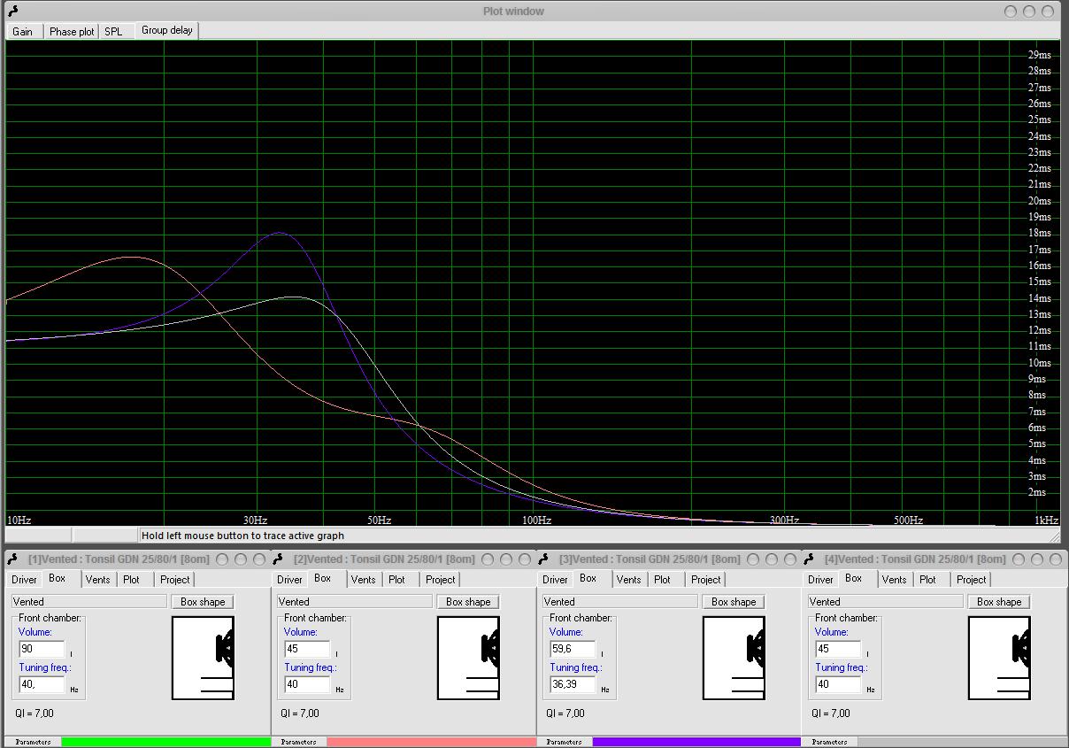Switch to the Gain plot tab
This screenshot has height=748, width=1069.
23,32
